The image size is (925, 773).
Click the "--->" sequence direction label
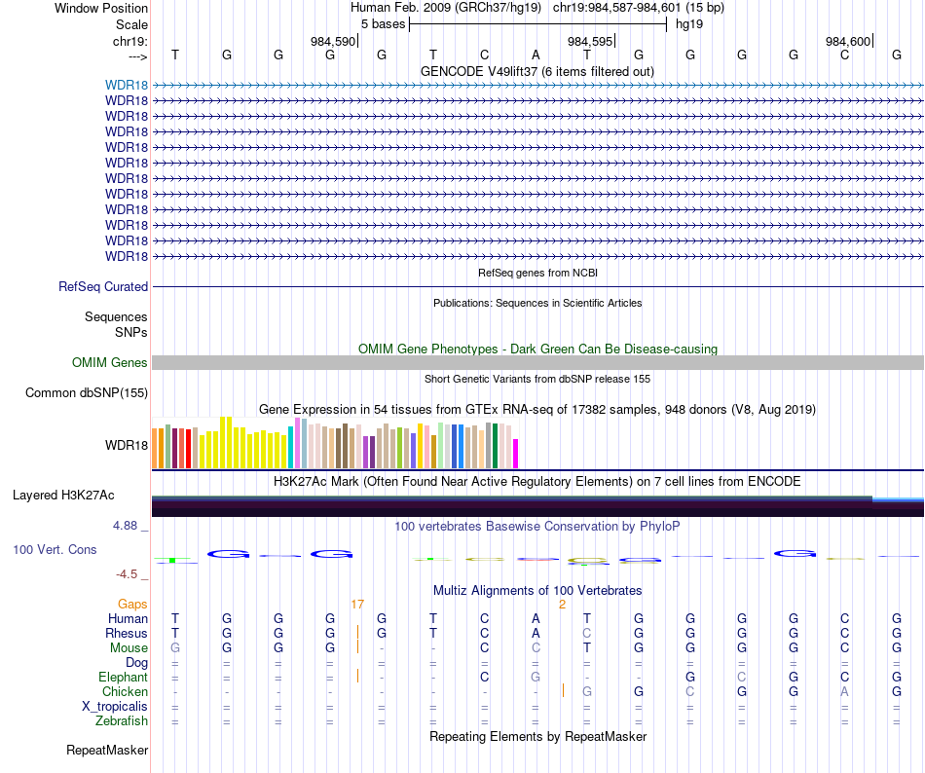(x=138, y=56)
